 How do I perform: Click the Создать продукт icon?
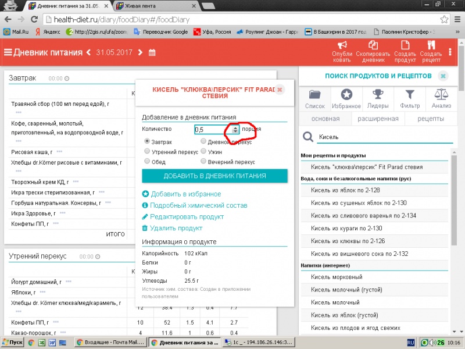click(x=405, y=45)
